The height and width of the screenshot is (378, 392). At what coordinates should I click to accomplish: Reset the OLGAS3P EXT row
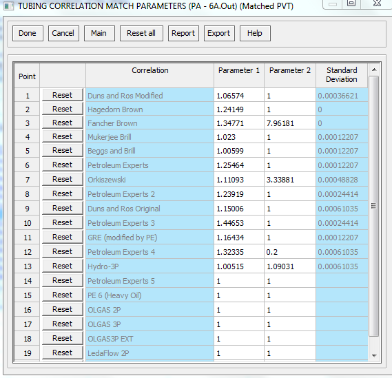(63, 339)
